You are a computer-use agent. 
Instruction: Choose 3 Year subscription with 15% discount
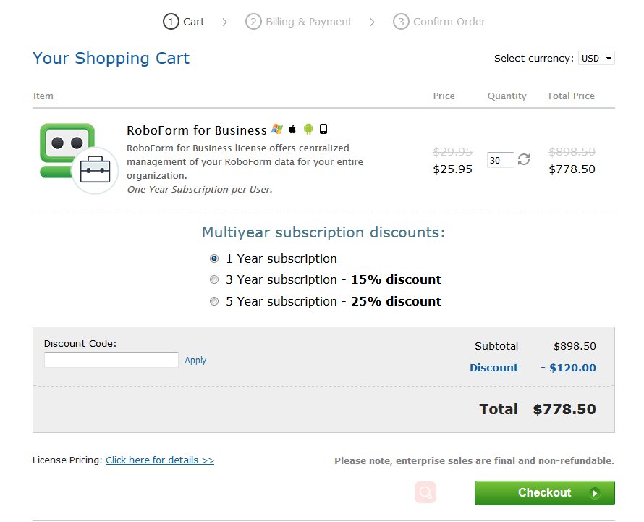point(214,279)
